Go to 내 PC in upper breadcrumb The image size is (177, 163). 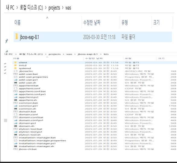pyautogui.click(x=10, y=8)
